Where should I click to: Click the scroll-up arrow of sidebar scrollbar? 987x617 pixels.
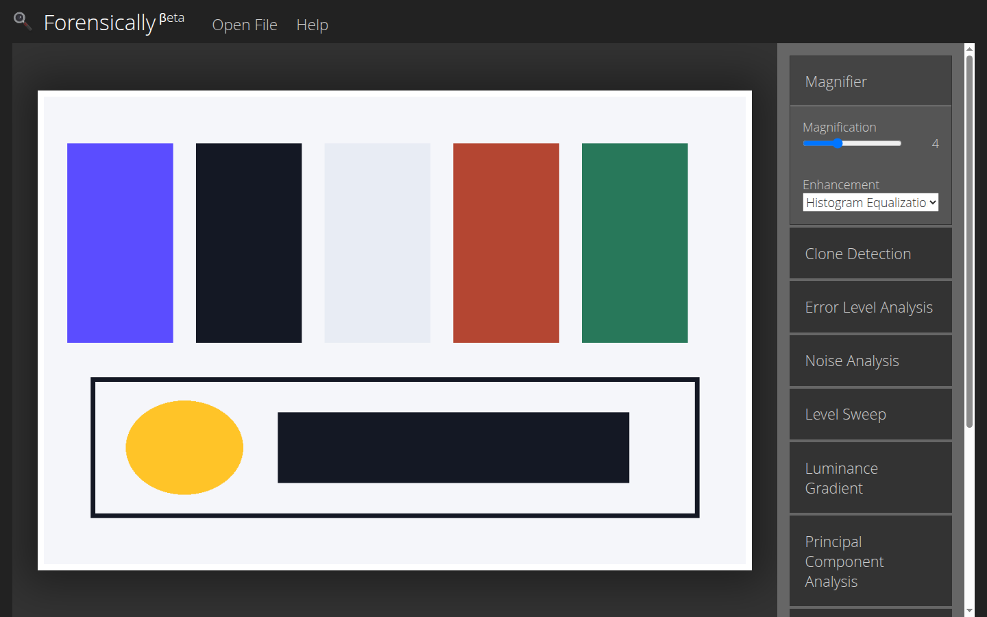pyautogui.click(x=969, y=49)
